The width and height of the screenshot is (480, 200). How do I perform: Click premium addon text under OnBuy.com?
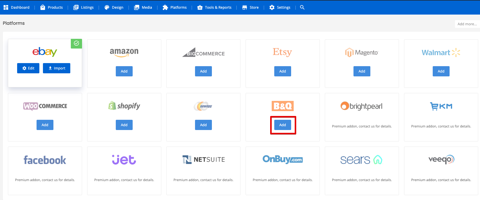click(283, 180)
